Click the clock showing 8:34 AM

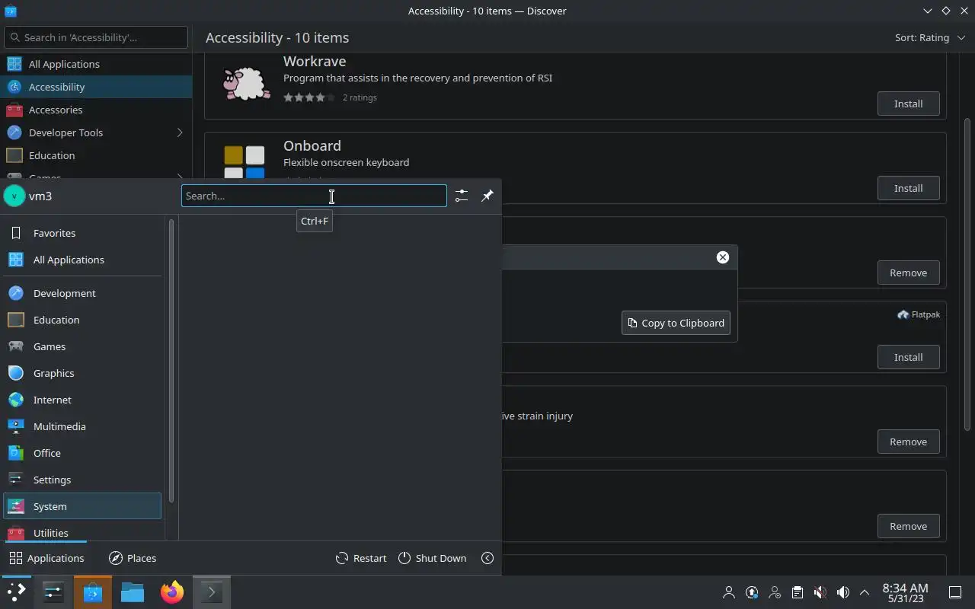905,592
